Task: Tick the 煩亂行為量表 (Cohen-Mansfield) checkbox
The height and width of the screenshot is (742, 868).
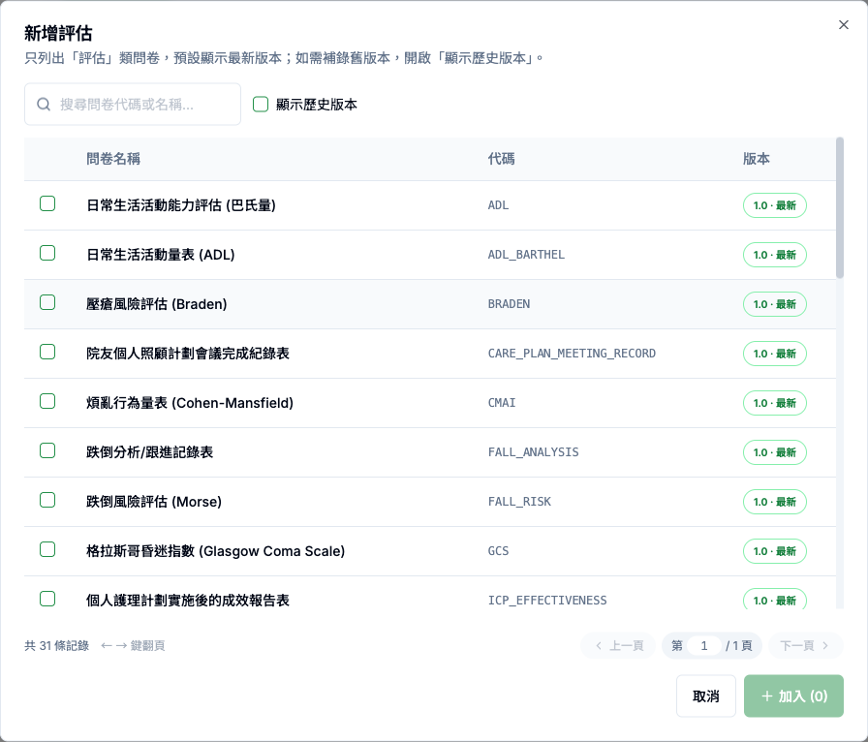Action: [x=47, y=401]
